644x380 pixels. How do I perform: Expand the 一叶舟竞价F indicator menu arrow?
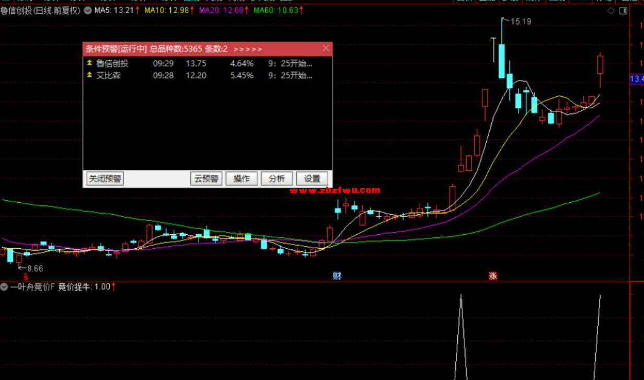click(x=4, y=286)
